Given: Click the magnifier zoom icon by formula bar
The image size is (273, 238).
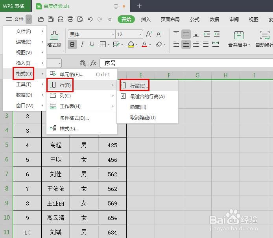Looking at the screenshot, I should (83, 63).
